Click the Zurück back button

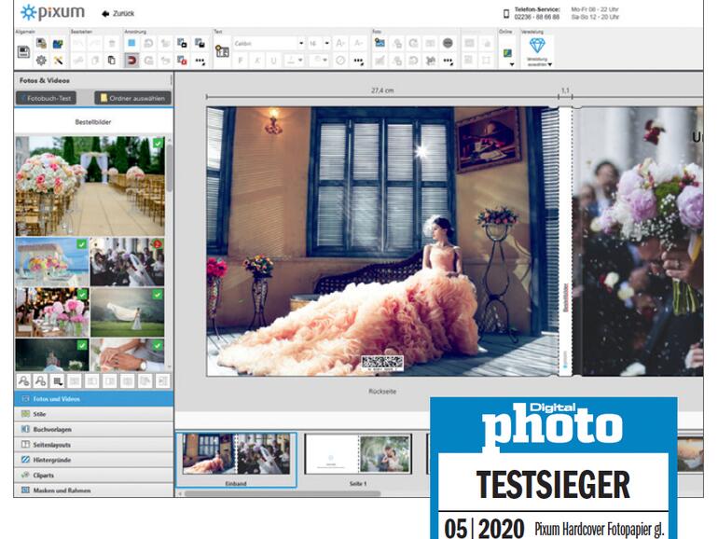[117, 14]
